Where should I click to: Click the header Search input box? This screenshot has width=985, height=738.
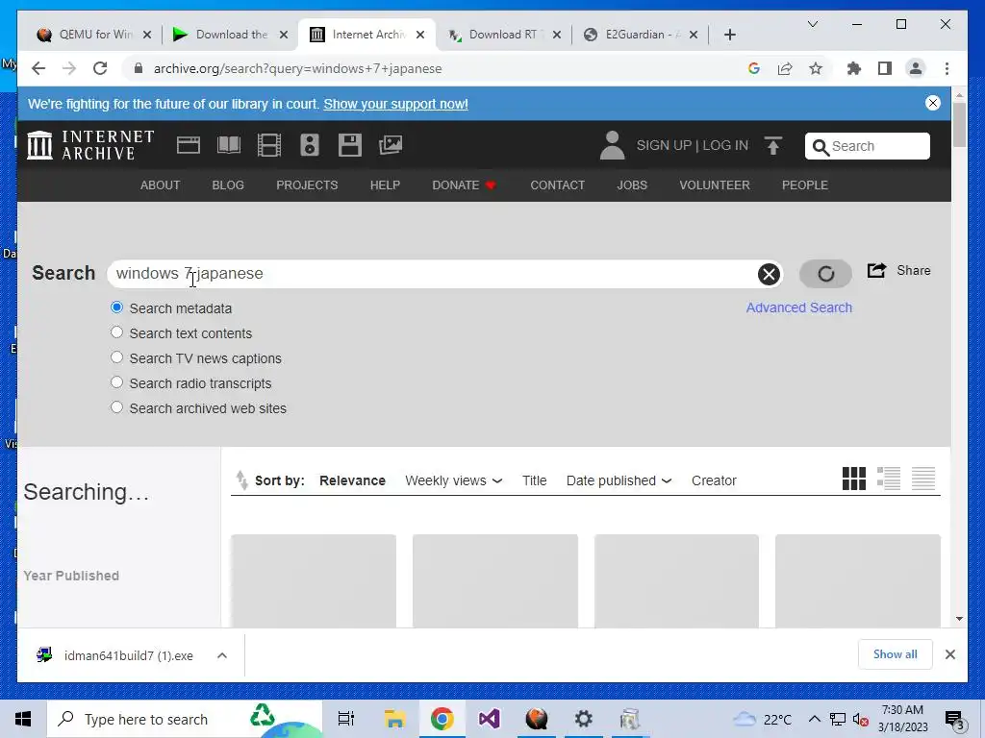[x=868, y=146]
